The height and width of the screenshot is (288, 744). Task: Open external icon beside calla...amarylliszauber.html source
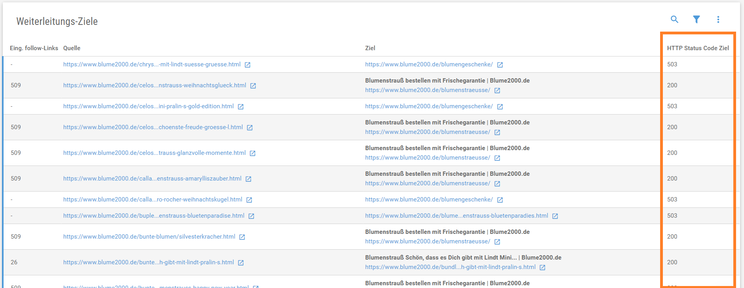pyautogui.click(x=248, y=179)
